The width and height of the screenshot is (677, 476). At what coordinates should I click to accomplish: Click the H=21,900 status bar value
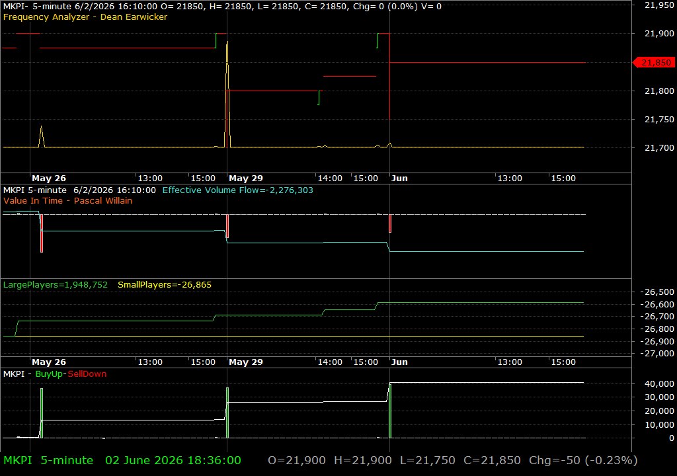coord(363,460)
